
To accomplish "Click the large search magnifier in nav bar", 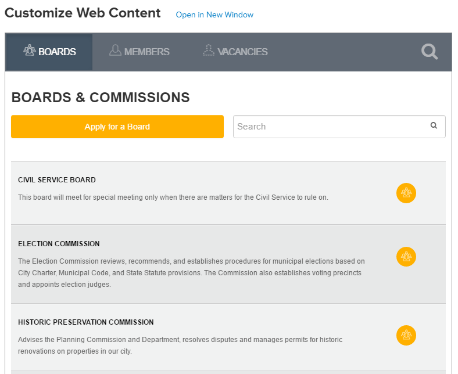I will click(x=430, y=52).
